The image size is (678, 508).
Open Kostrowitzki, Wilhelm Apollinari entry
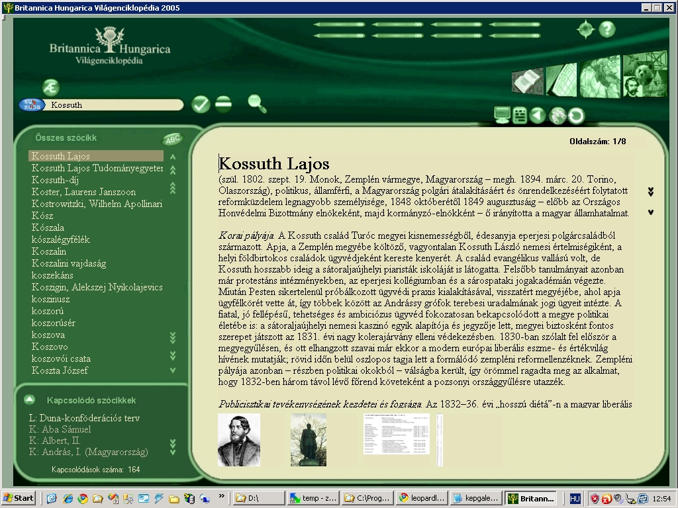[x=97, y=204]
